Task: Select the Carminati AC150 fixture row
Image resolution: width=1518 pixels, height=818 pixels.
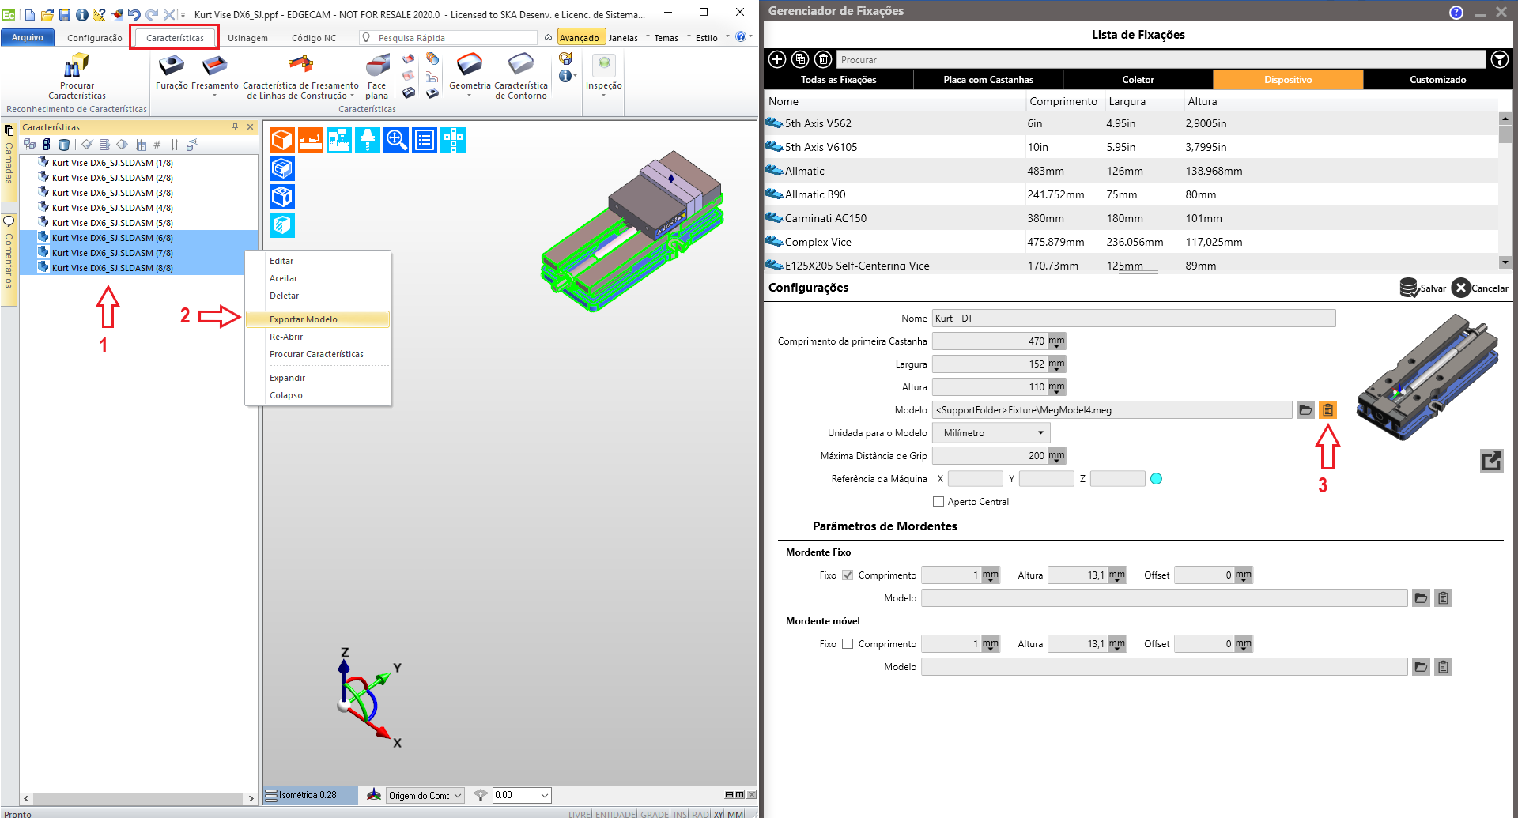Action: 1131,218
